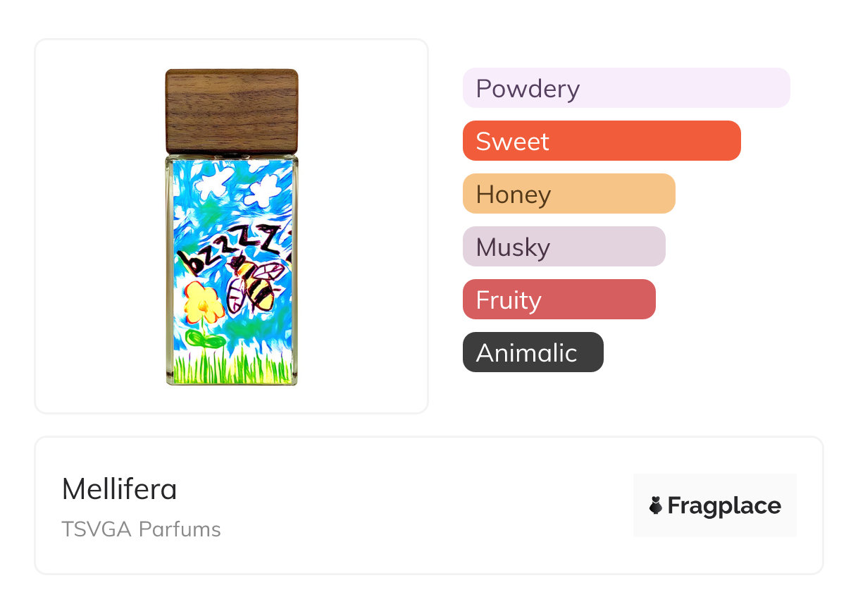The width and height of the screenshot is (858, 609).
Task: Open the TSVGA Parfums brand link
Action: (x=141, y=529)
